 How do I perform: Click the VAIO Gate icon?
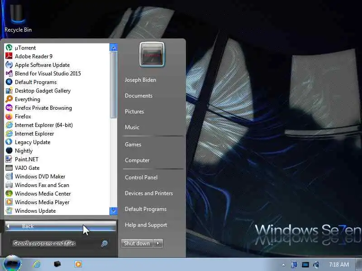click(x=9, y=168)
